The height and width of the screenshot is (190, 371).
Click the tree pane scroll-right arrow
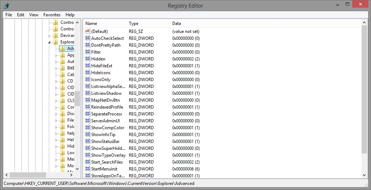[71, 175]
